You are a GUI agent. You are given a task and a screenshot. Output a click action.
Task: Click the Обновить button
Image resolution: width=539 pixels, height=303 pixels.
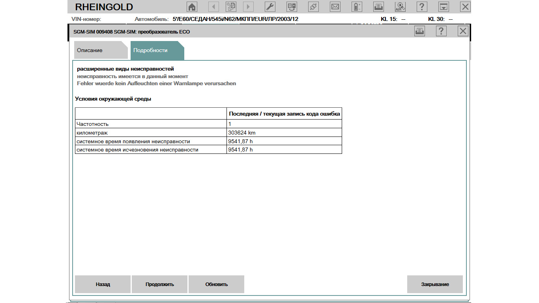tap(216, 284)
